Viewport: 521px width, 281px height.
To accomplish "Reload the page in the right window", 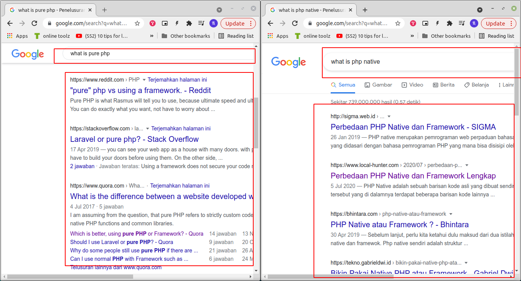I will tap(295, 23).
